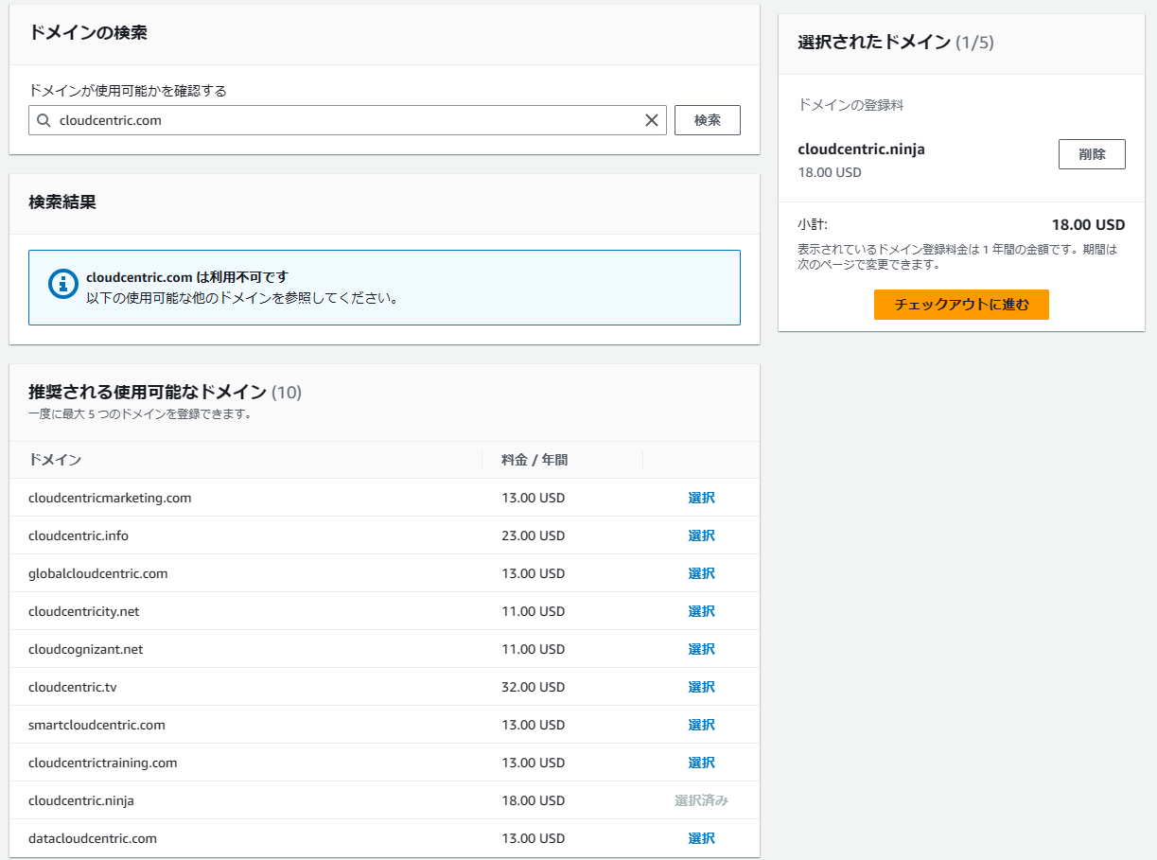
Task: Click globalcloudcentric.com domain name text
Action: (98, 573)
